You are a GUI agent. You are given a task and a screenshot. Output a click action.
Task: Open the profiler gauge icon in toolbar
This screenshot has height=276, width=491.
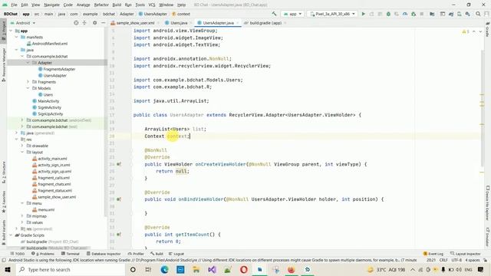405,14
